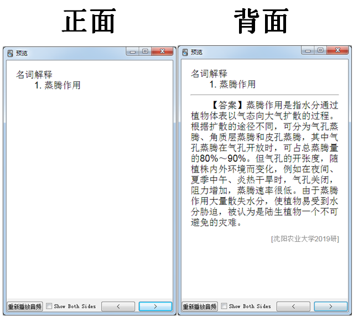
Task: Maximize the right preview window
Action: (x=320, y=50)
